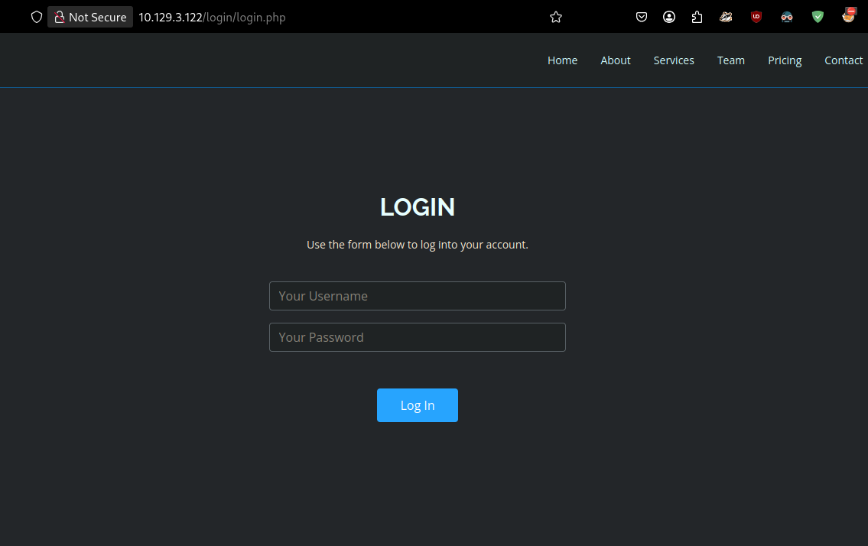
Task: Open the extension icon with goggles
Action: 787,17
